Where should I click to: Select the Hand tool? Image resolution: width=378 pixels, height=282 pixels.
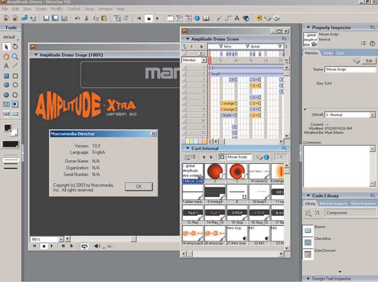[x=6, y=57]
